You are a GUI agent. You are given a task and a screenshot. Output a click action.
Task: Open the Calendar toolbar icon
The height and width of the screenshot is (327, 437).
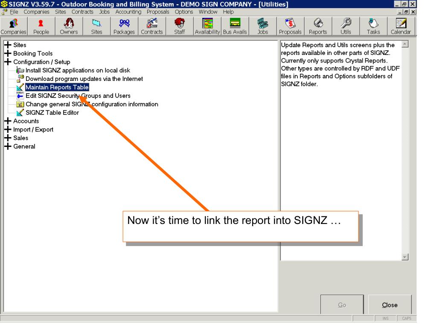(401, 26)
